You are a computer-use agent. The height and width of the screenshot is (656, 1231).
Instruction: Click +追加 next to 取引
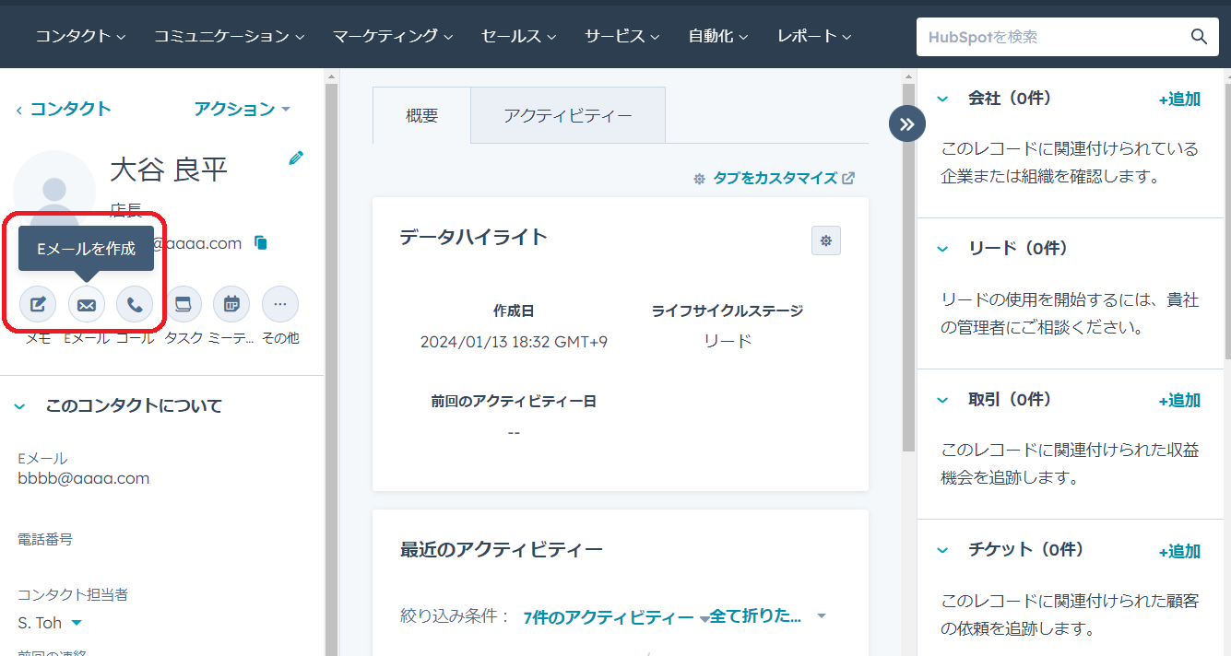1179,400
